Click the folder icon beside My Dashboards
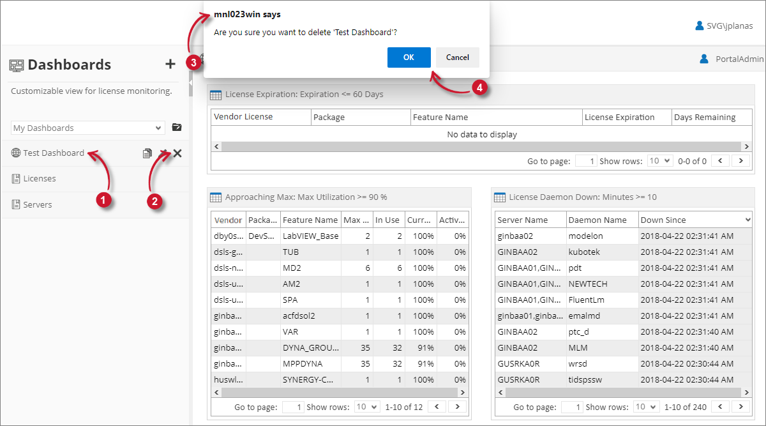The image size is (766, 426). point(177,127)
